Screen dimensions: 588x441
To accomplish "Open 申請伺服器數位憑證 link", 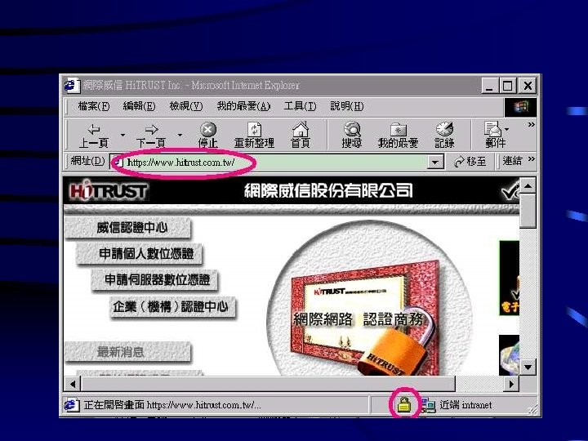I will [x=154, y=280].
